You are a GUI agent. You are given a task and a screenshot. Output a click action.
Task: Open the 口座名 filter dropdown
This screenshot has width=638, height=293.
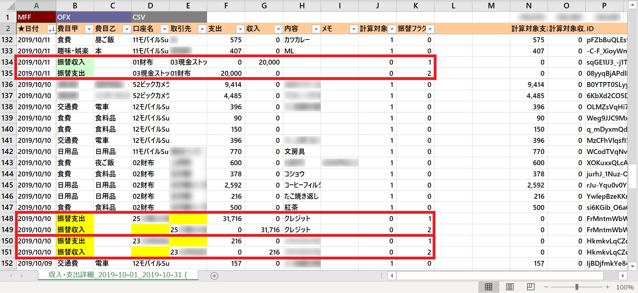click(x=164, y=29)
